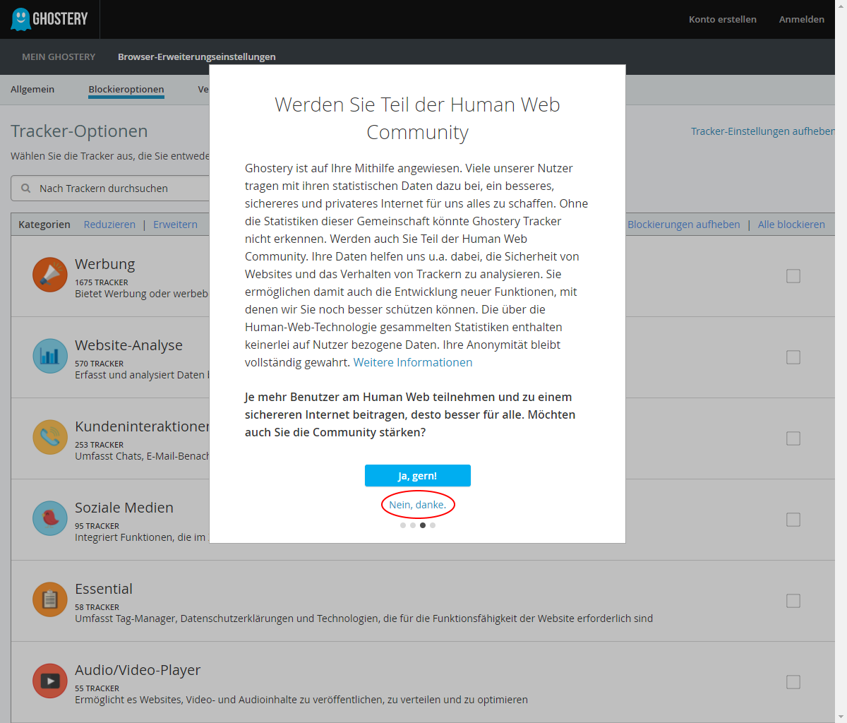Select the Soziale Medien bird icon
847x723 pixels.
pos(50,518)
